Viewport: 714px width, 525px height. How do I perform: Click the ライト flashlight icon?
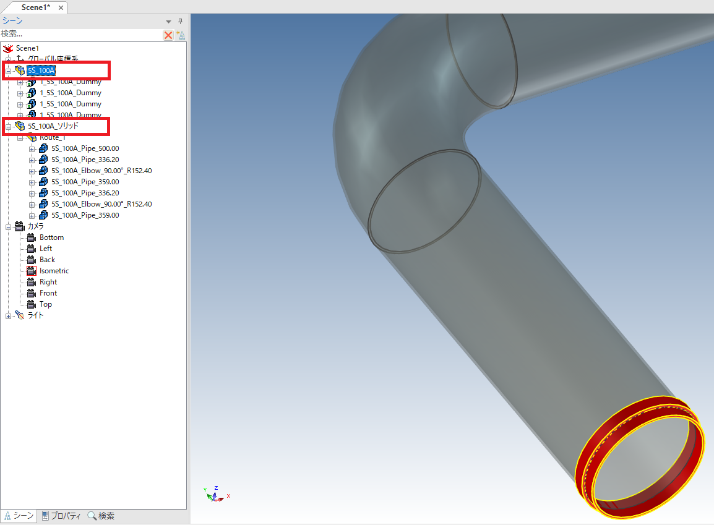pos(20,315)
